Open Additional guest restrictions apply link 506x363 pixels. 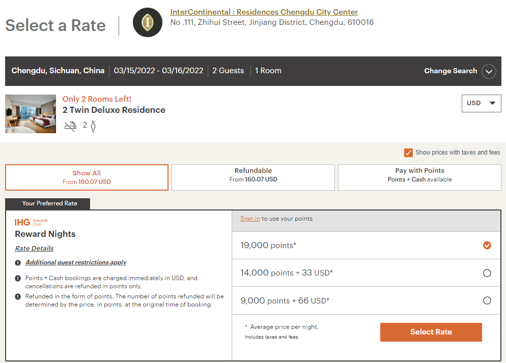coord(76,262)
